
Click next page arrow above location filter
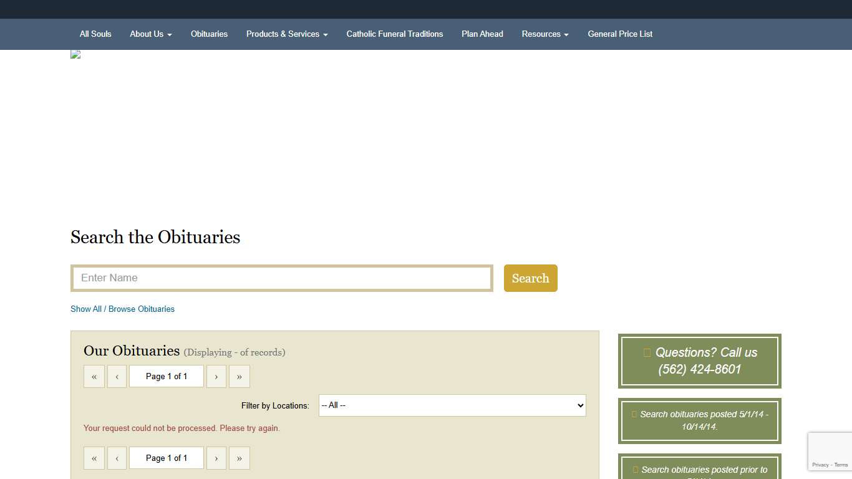coord(216,377)
